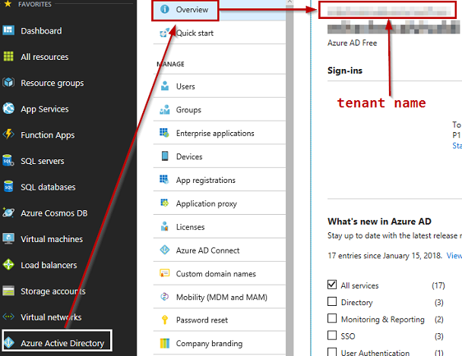Click the Licenses icon
The width and height of the screenshot is (462, 356).
click(x=165, y=226)
